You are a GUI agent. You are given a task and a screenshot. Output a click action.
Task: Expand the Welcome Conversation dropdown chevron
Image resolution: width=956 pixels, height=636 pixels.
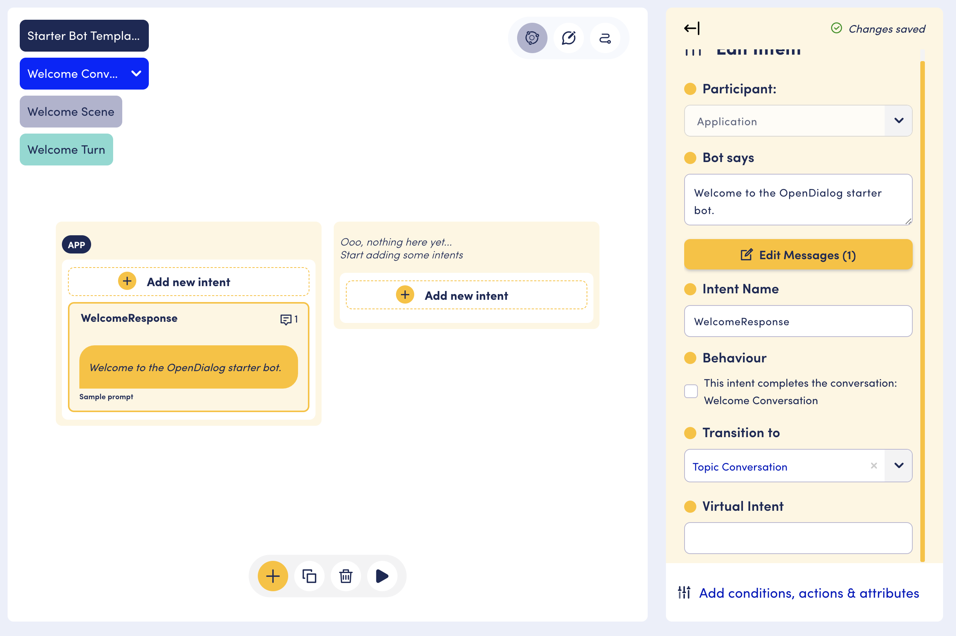pos(136,73)
